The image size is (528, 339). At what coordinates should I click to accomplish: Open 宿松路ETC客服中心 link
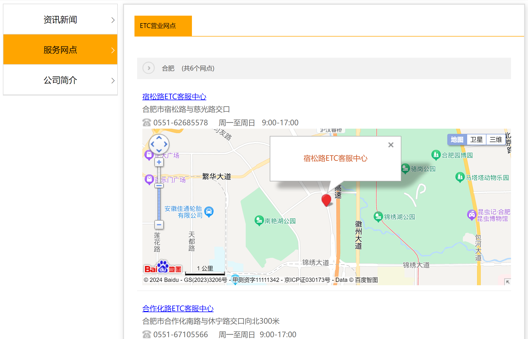(x=174, y=97)
